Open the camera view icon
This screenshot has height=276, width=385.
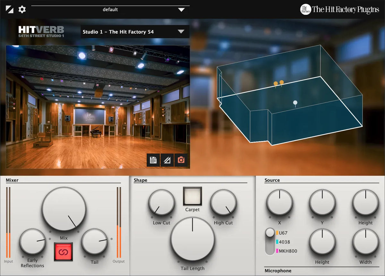[x=181, y=160]
